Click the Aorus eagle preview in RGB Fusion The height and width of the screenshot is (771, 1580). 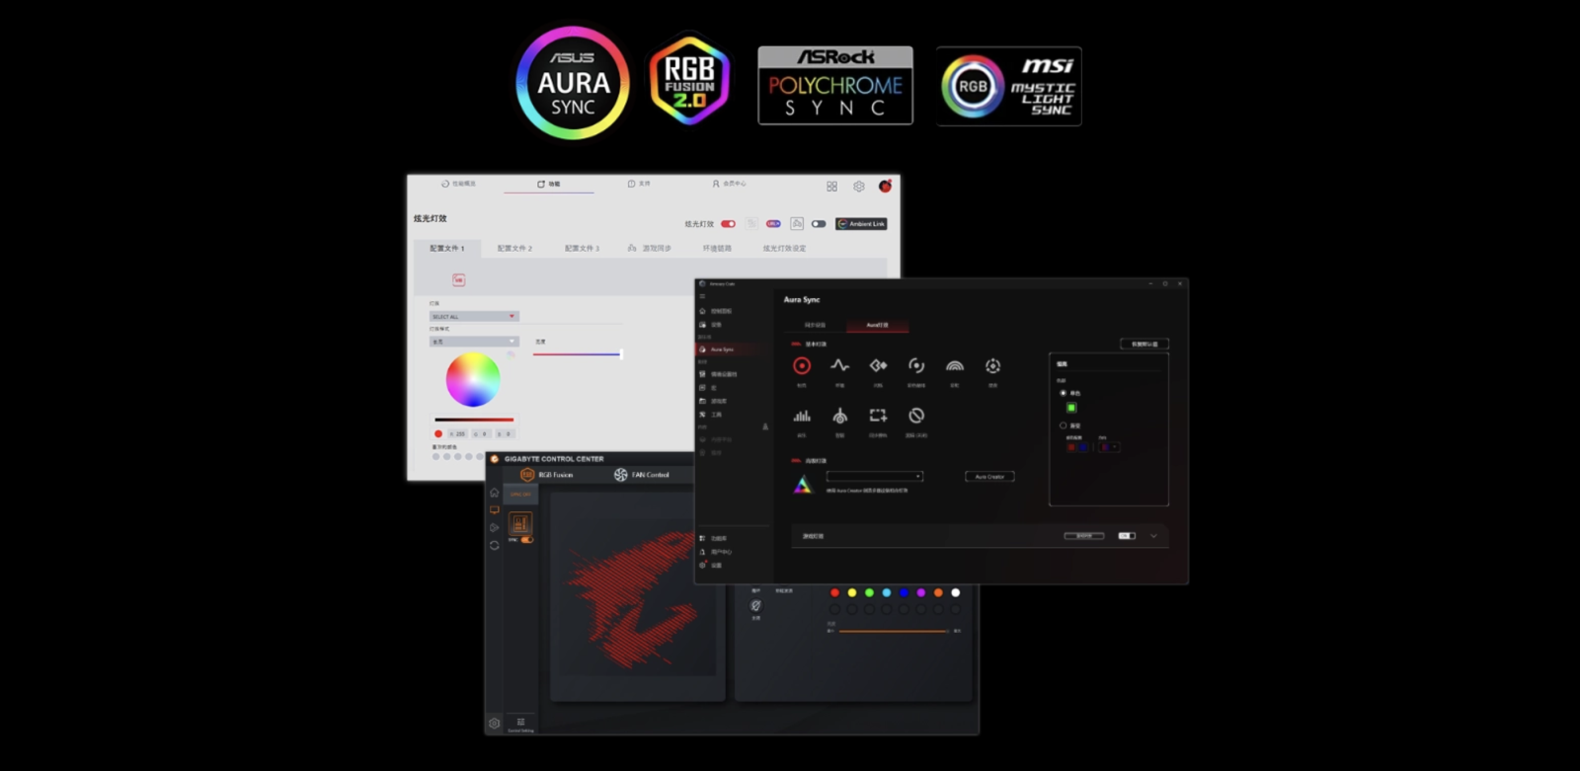pyautogui.click(x=637, y=599)
